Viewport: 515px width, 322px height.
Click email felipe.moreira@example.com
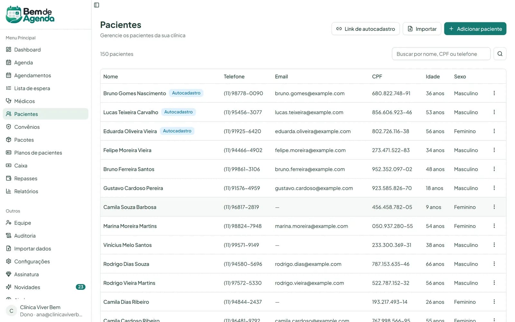point(310,150)
